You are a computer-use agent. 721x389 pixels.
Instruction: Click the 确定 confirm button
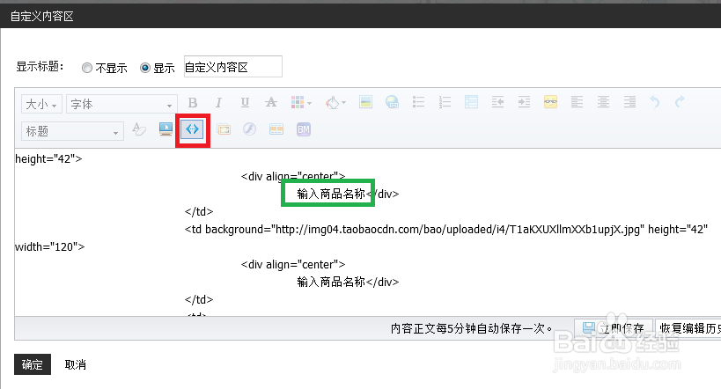(33, 364)
